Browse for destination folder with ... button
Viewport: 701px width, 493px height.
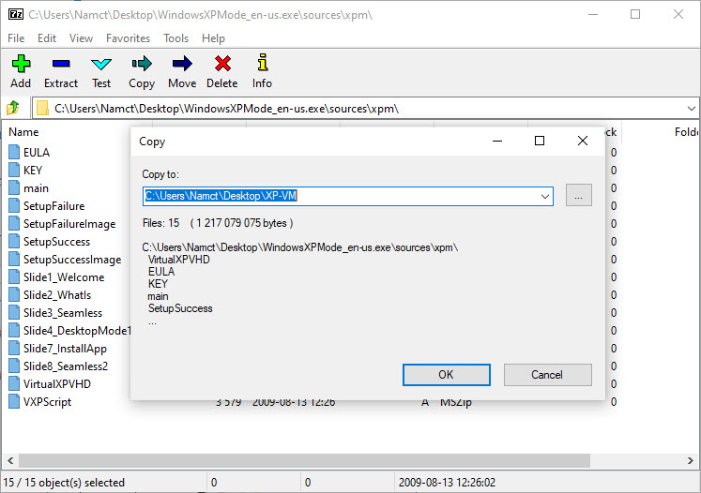pyautogui.click(x=578, y=196)
